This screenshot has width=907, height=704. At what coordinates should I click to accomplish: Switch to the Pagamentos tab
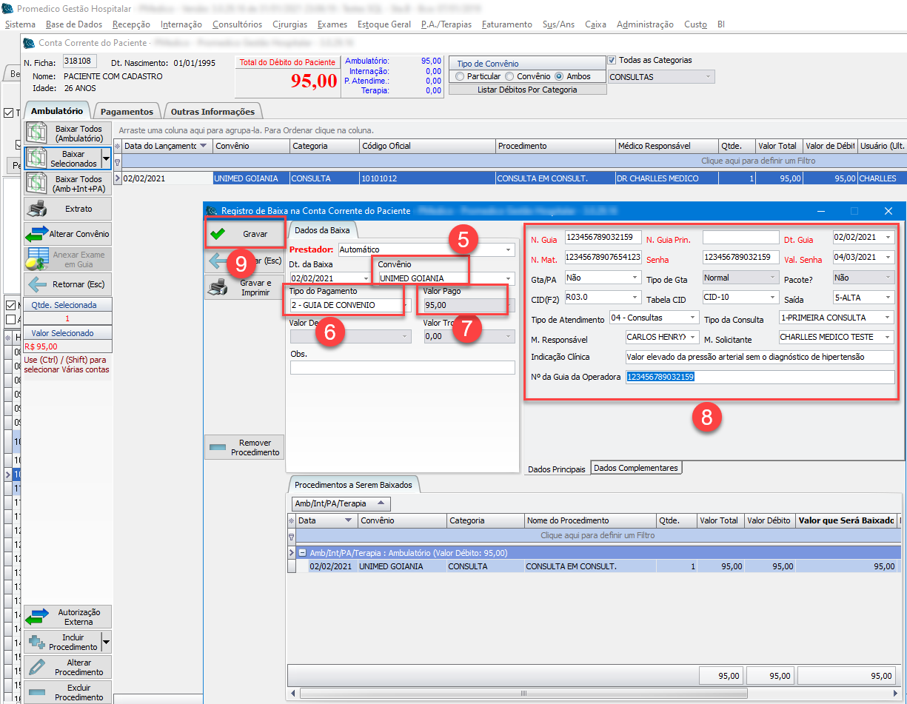(x=127, y=112)
